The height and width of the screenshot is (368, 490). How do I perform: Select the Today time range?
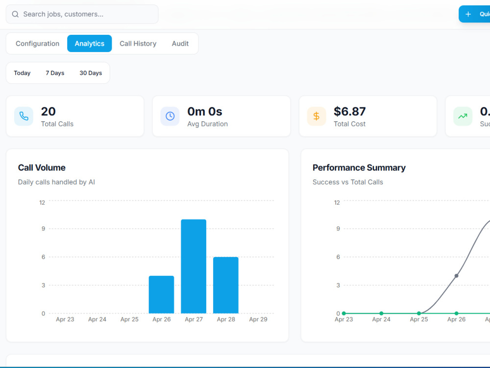[22, 73]
